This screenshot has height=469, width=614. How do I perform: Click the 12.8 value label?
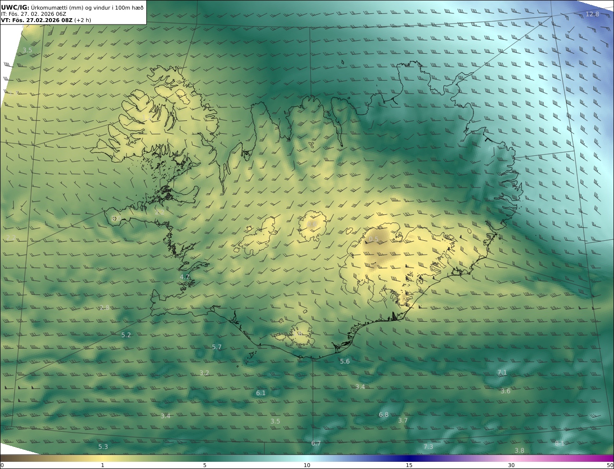[592, 14]
